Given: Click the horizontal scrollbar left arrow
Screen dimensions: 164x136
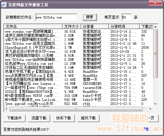Looking at the screenshot, I should (6, 109).
